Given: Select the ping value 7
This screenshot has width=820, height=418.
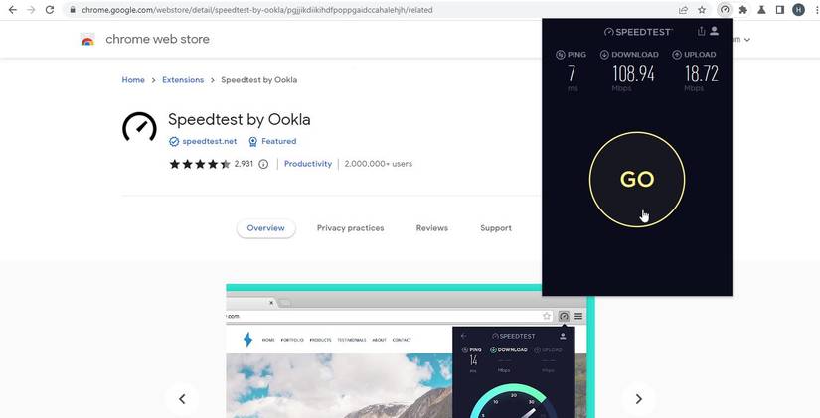Looking at the screenshot, I should click(572, 73).
